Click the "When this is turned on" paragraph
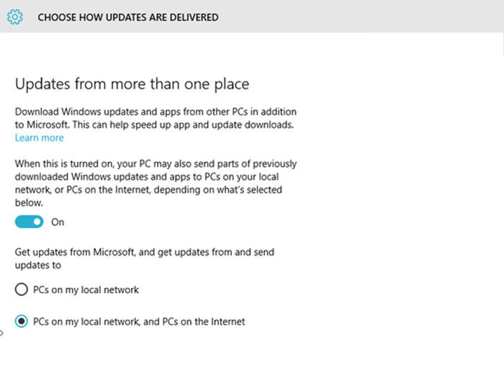 [x=156, y=164]
